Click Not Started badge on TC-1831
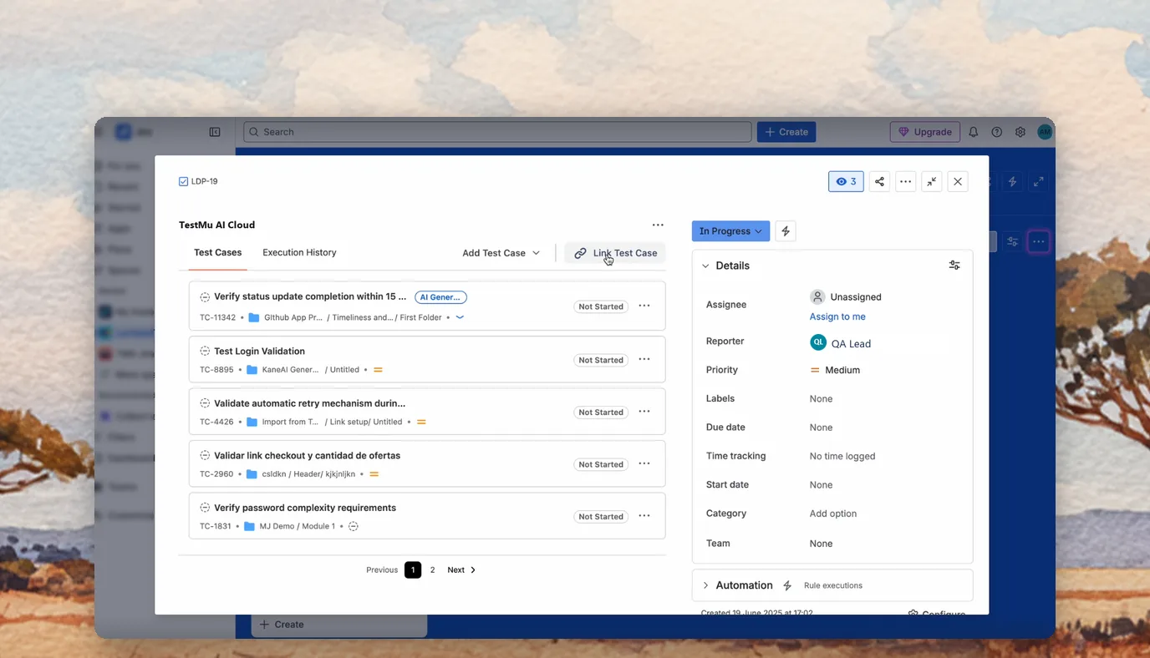Image resolution: width=1150 pixels, height=658 pixels. (x=601, y=516)
